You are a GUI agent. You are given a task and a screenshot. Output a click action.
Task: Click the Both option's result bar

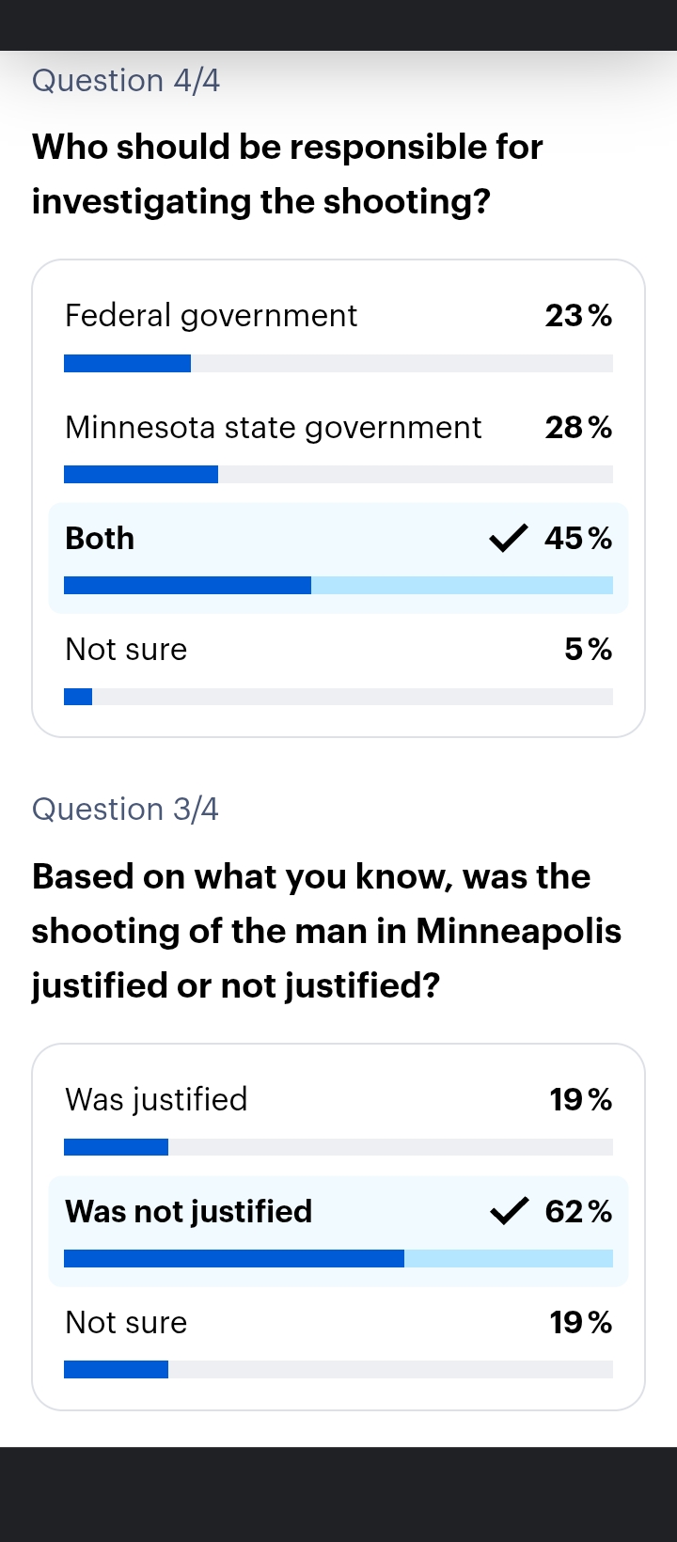(338, 586)
